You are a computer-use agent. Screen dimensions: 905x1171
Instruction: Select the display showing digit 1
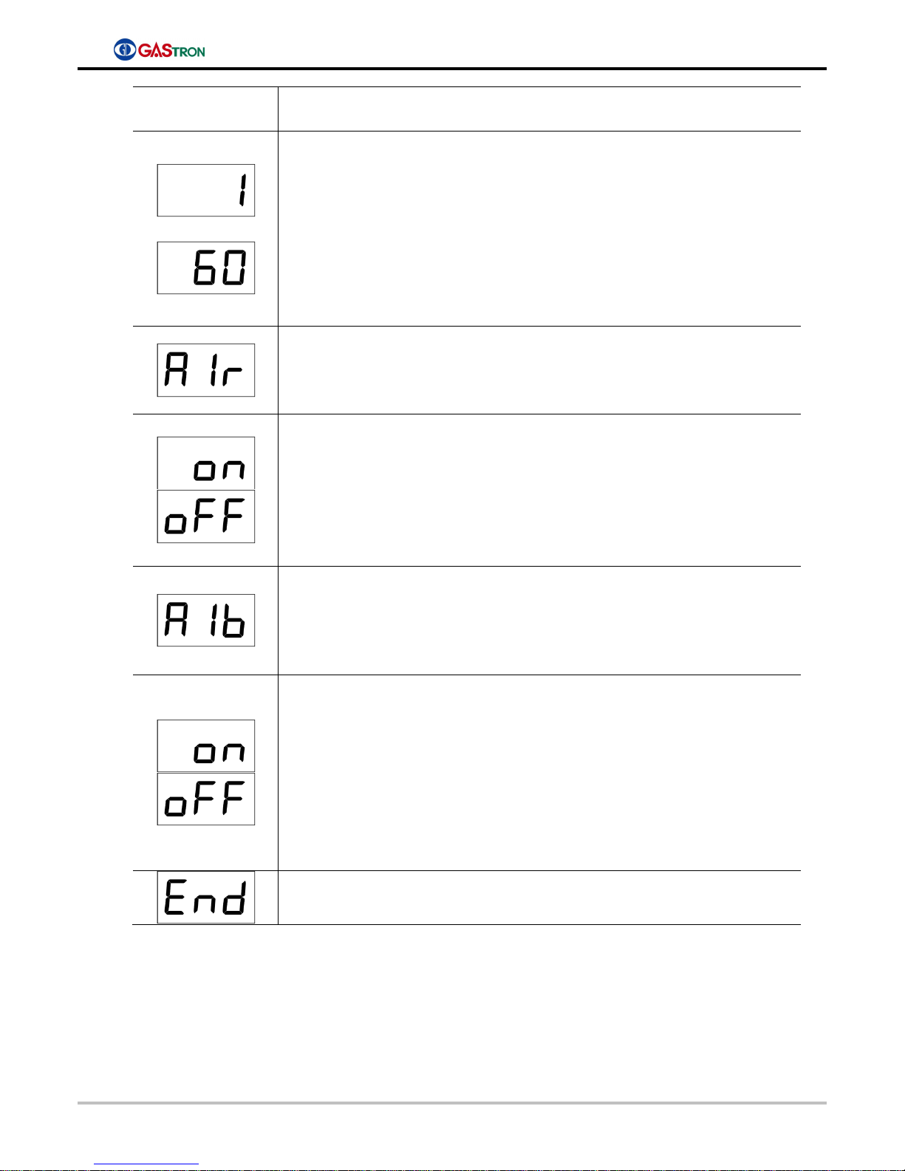[x=206, y=190]
